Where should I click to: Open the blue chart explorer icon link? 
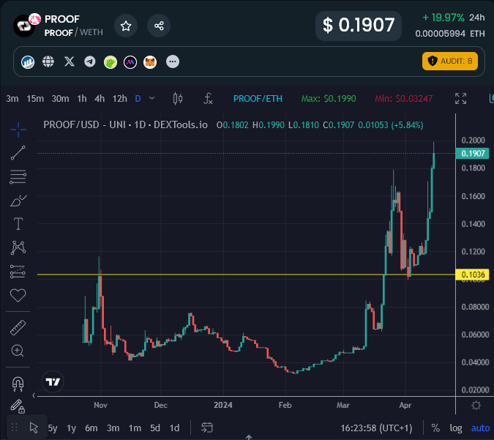point(28,61)
